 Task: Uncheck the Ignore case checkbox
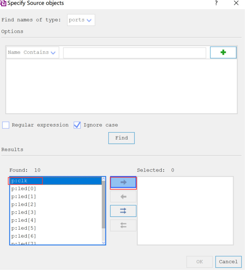(77, 125)
